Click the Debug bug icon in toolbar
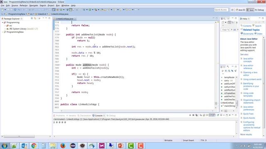266x149 pixels. (x=84, y=10)
